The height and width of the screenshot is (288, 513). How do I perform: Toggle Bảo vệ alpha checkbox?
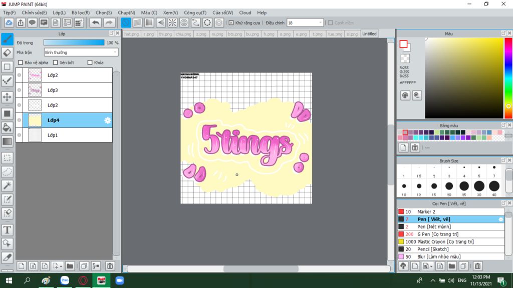click(21, 62)
